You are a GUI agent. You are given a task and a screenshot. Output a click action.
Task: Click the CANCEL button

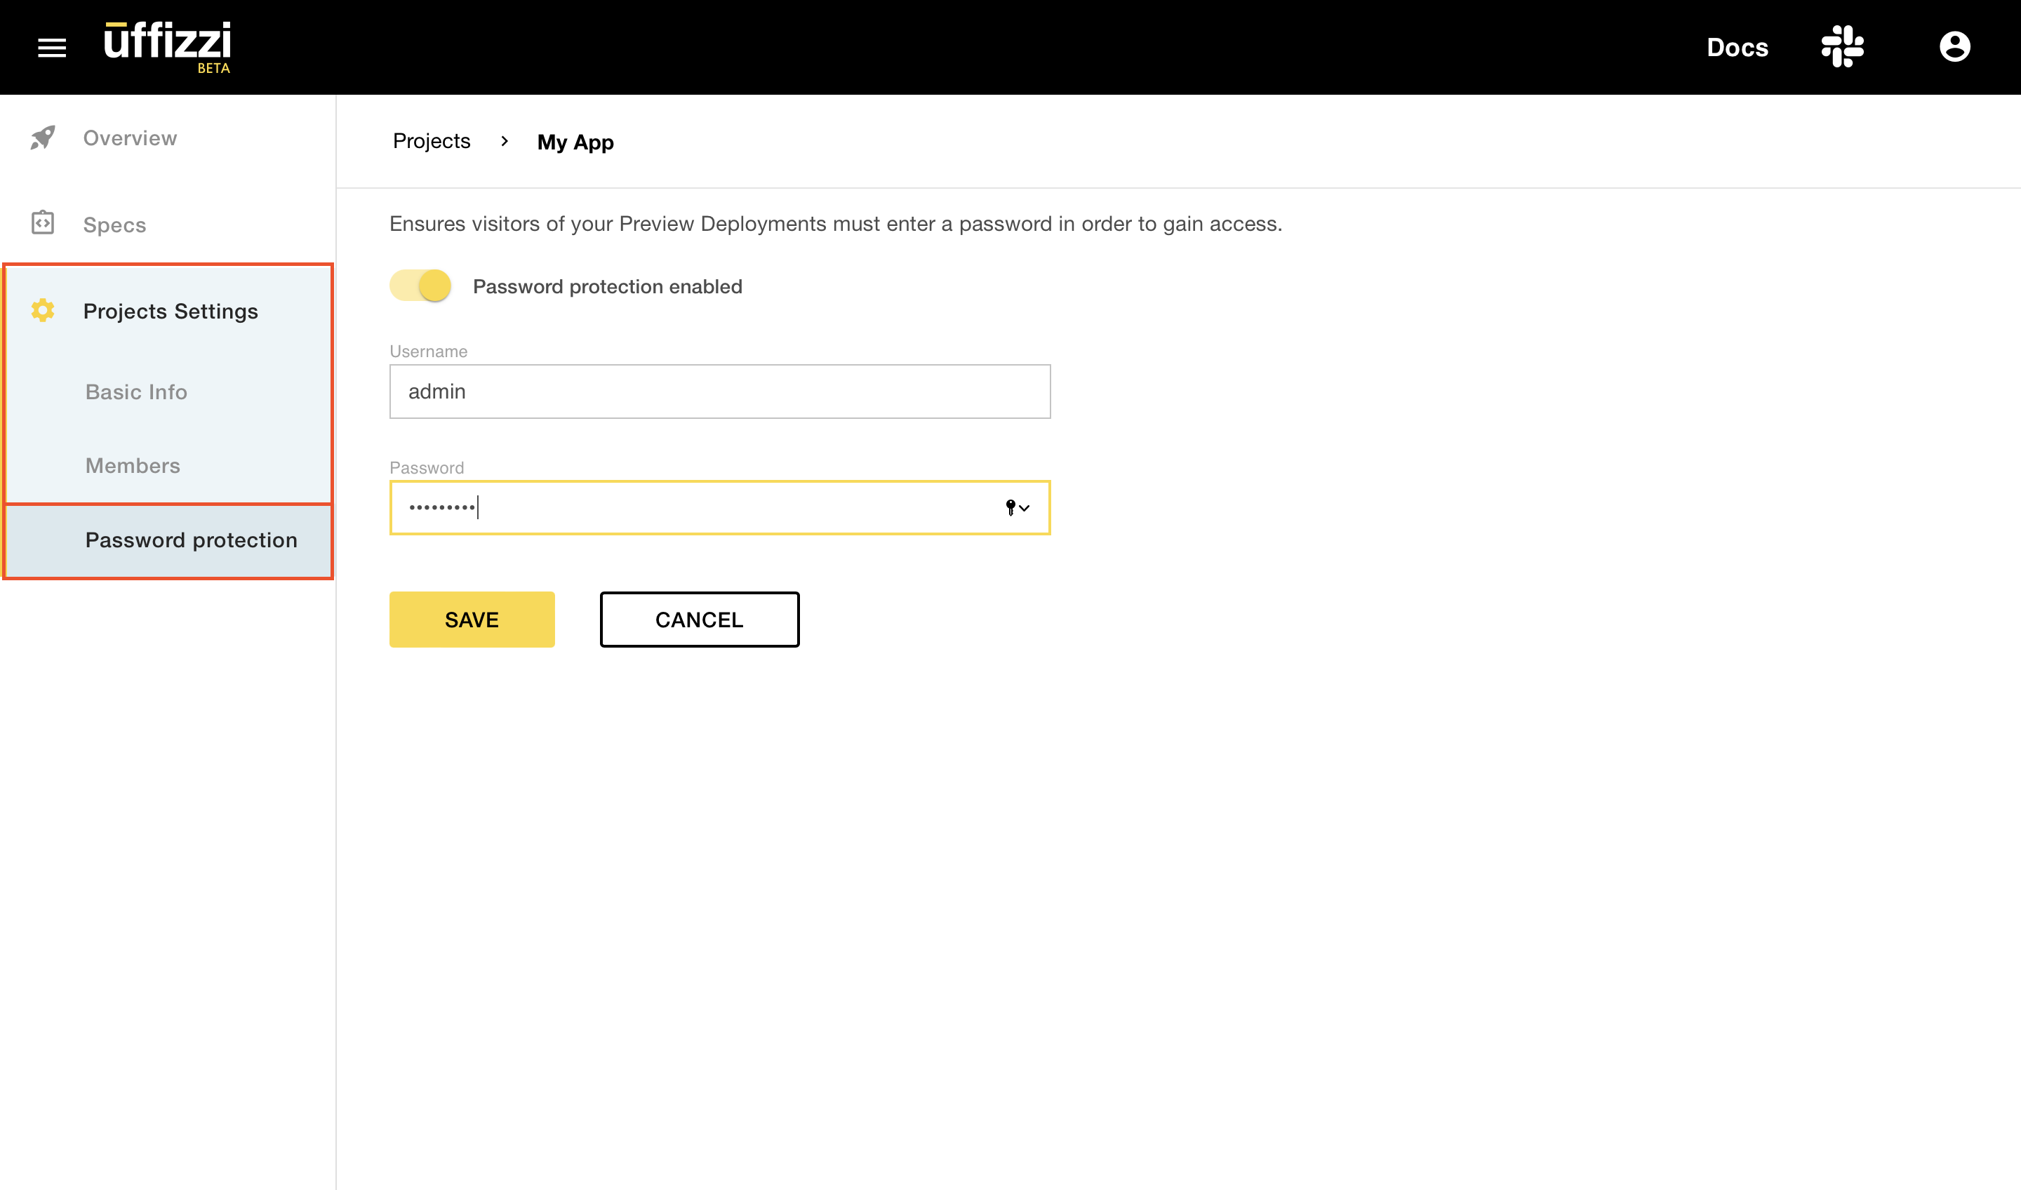tap(700, 620)
